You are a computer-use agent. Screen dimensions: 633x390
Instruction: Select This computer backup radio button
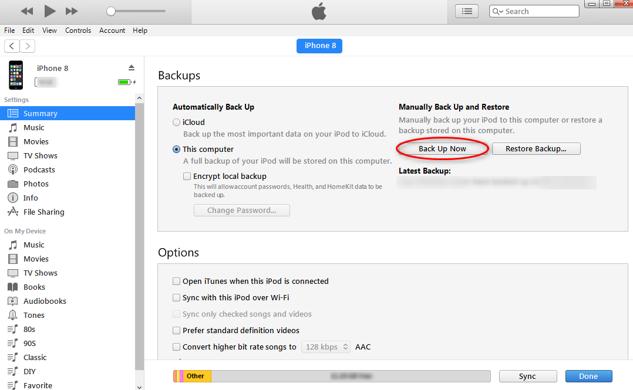pos(176,149)
